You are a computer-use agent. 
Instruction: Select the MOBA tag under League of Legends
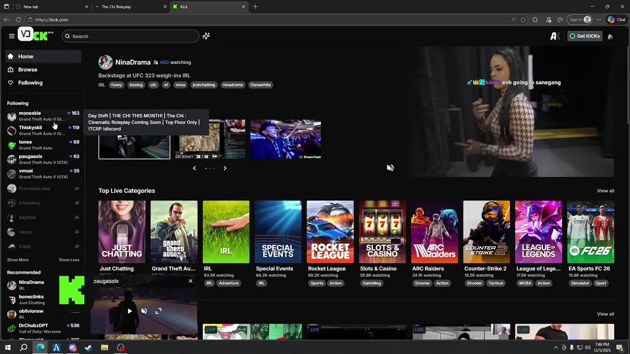[x=525, y=283]
